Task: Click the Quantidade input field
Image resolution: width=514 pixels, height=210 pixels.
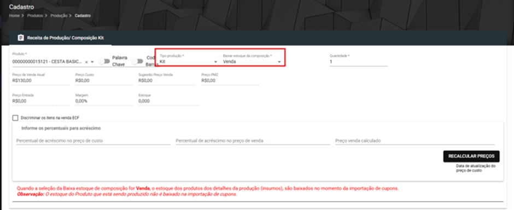Action: pos(358,62)
